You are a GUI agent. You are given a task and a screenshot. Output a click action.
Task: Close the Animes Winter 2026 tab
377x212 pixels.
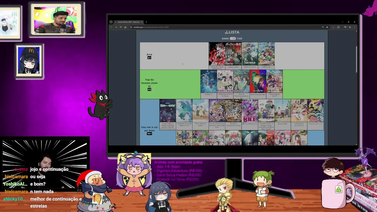[x=142, y=22]
